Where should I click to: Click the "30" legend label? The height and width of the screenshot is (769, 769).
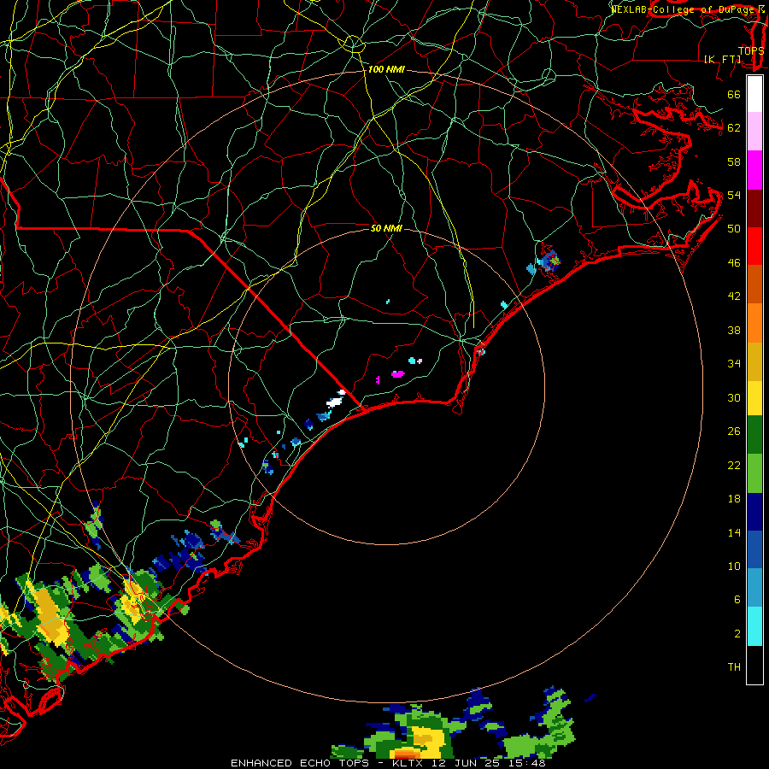[x=734, y=397]
